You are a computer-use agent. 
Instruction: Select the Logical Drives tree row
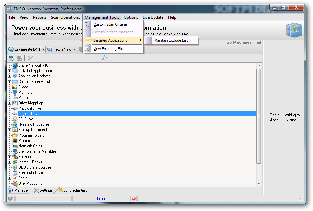137,114
